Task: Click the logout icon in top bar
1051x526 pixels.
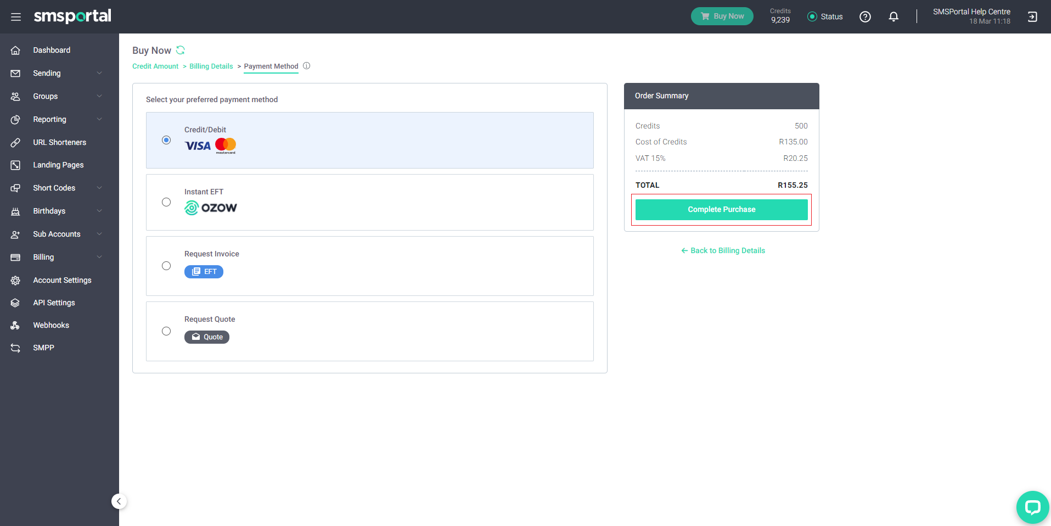Action: click(x=1032, y=17)
